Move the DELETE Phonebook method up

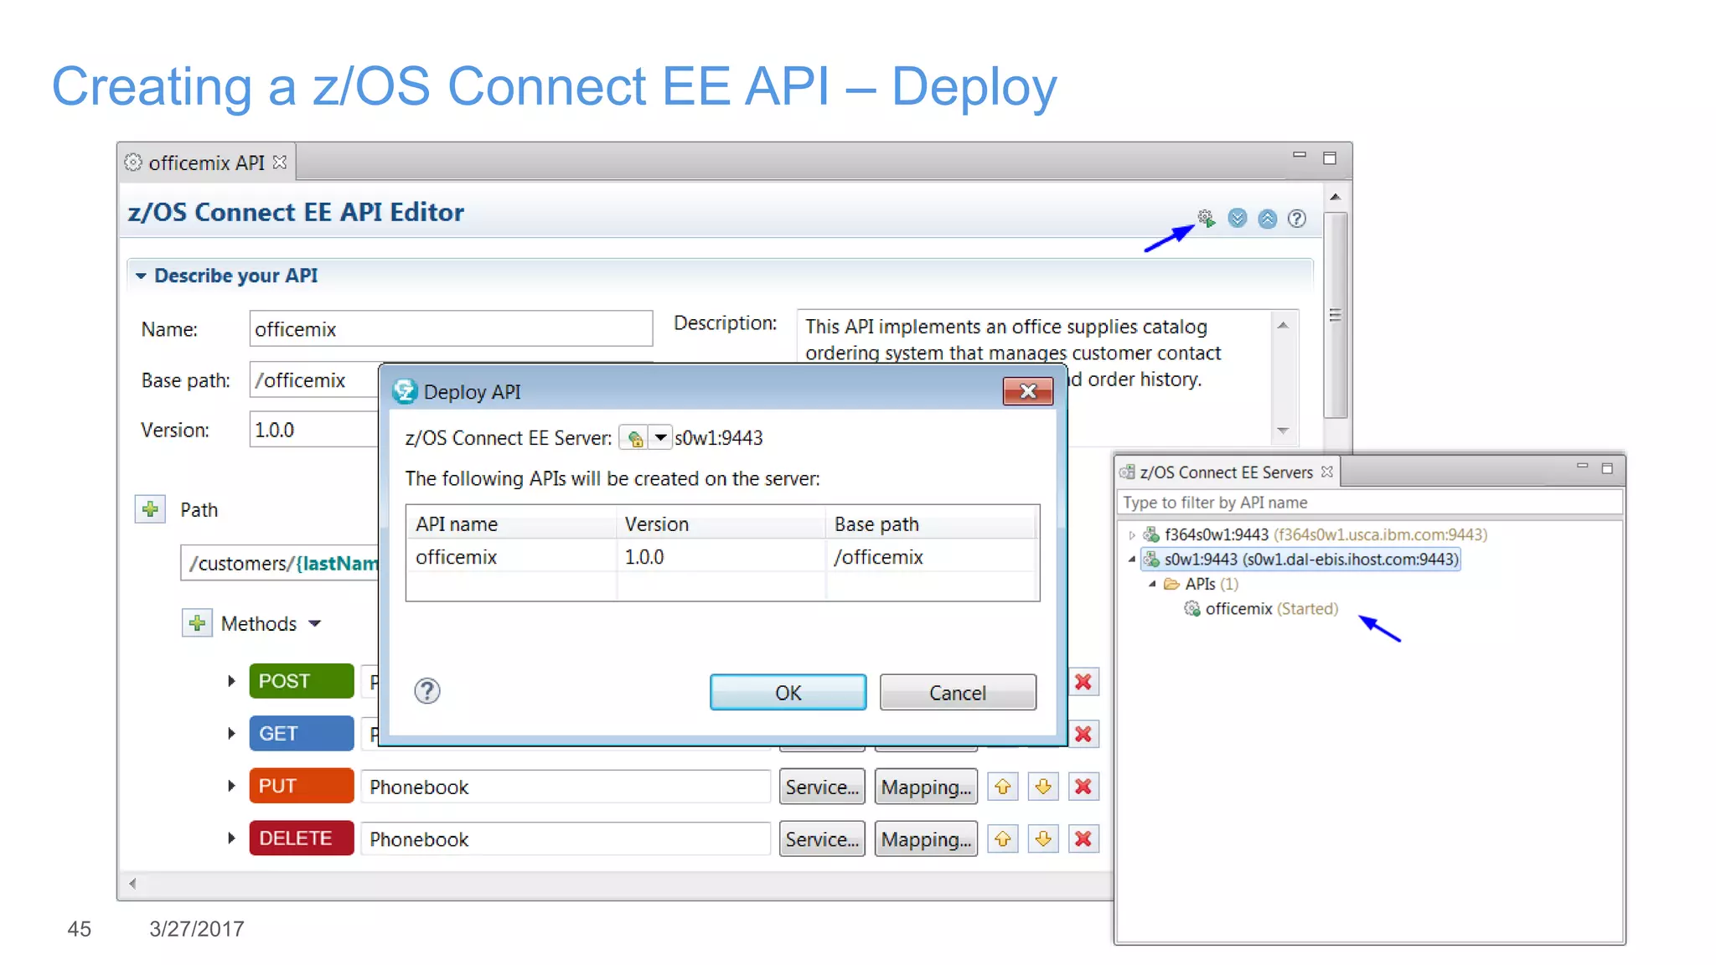(1002, 839)
